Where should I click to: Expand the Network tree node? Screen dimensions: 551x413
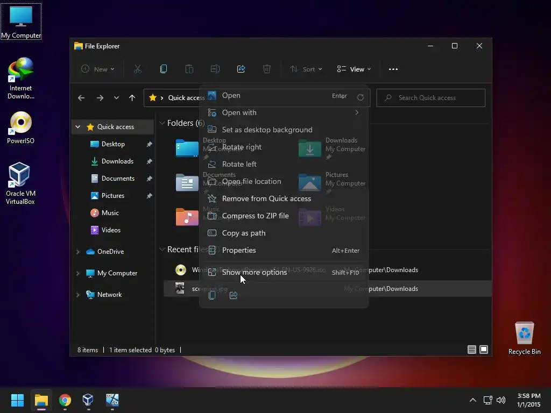[78, 295]
